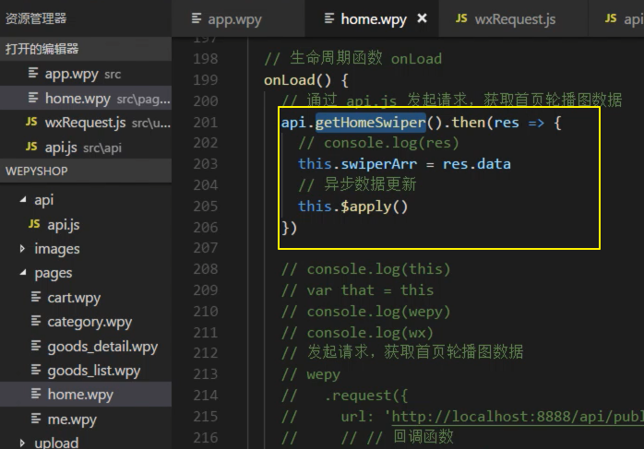The height and width of the screenshot is (449, 644).
Task: Click the file icon on app.wpy tab
Action: click(196, 18)
